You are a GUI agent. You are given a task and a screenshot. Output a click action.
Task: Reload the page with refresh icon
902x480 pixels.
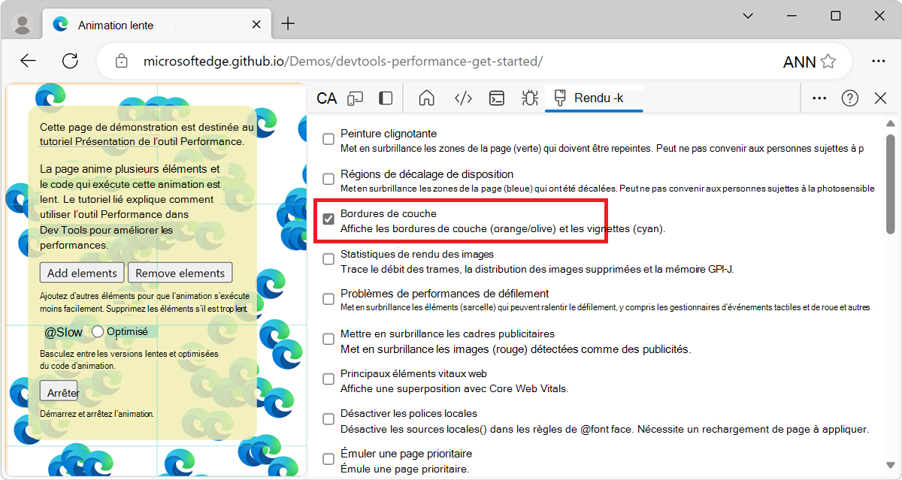[70, 61]
